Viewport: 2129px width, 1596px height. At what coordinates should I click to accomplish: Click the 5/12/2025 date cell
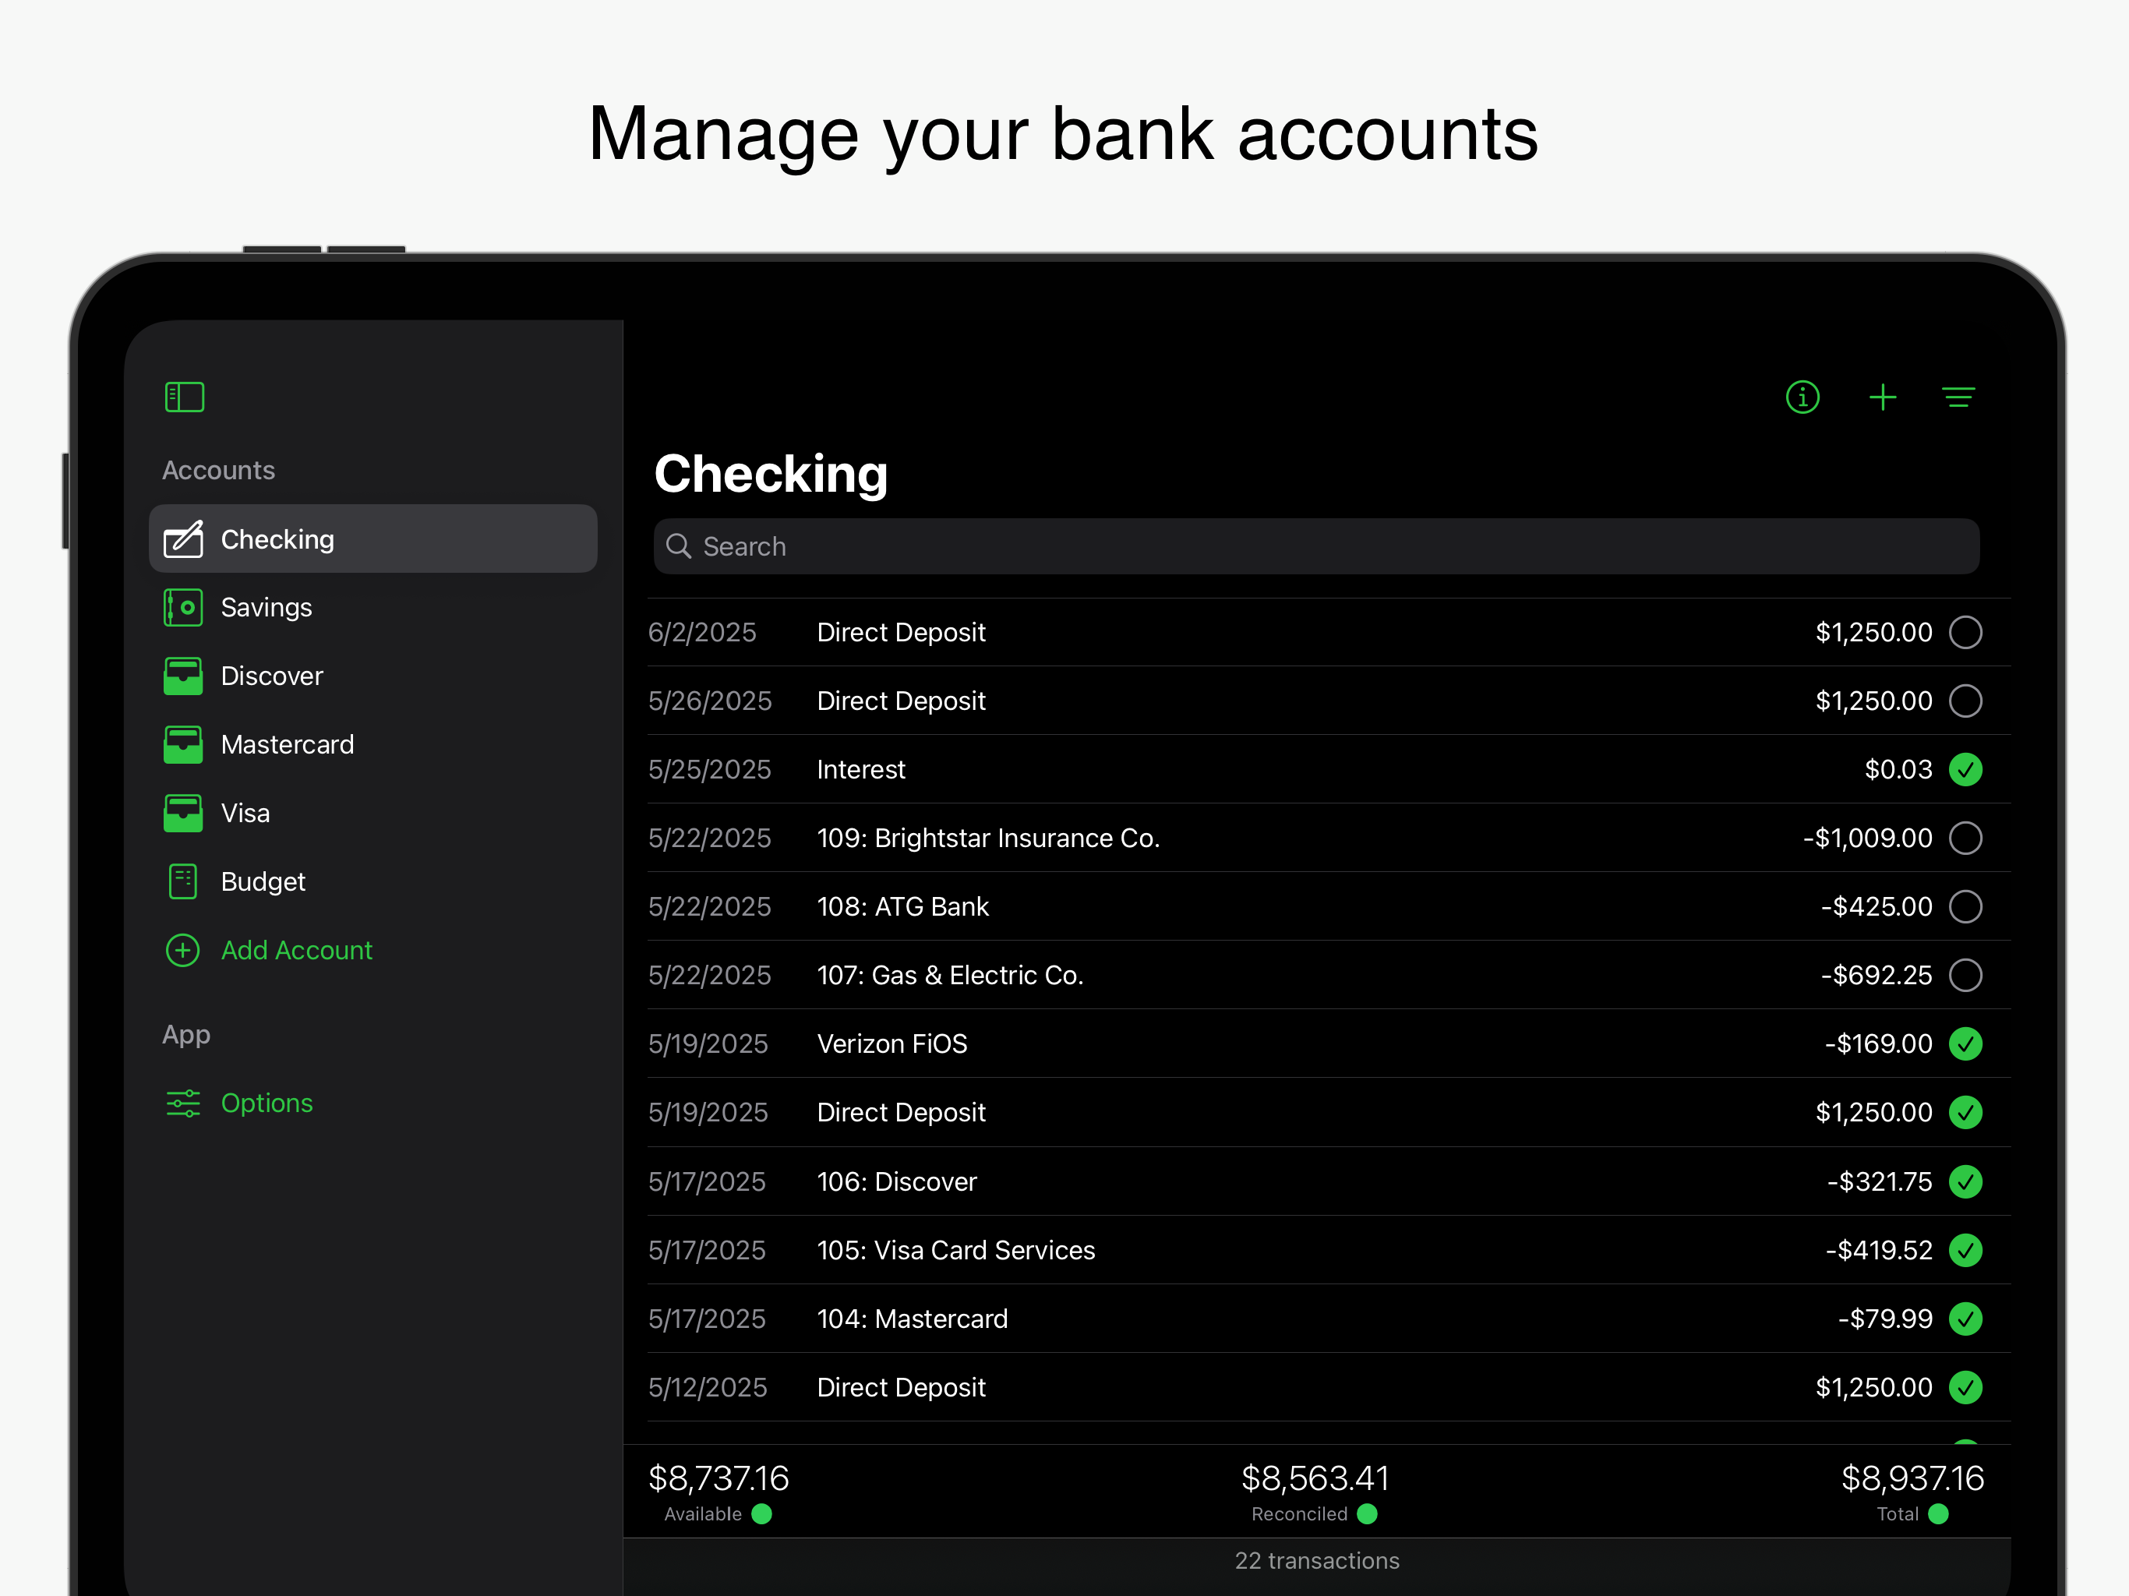click(708, 1387)
